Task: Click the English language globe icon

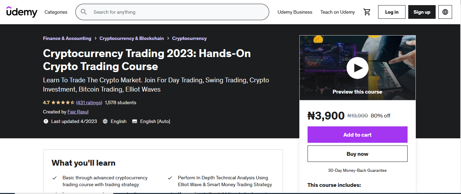Action: 105,121
